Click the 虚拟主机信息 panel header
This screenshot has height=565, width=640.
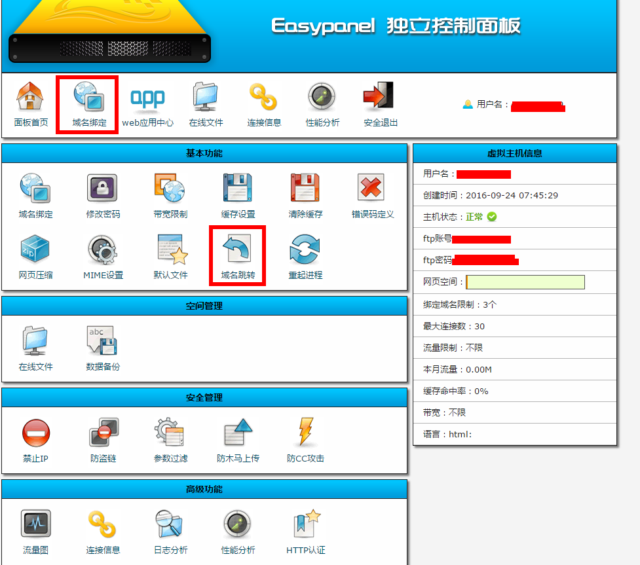[x=515, y=153]
